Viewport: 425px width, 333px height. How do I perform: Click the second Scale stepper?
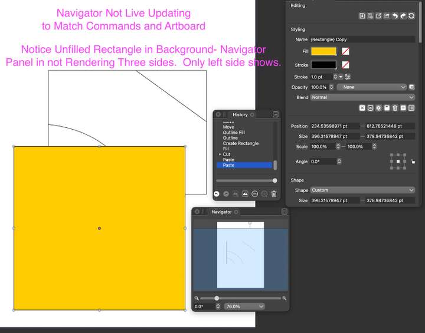(x=374, y=147)
